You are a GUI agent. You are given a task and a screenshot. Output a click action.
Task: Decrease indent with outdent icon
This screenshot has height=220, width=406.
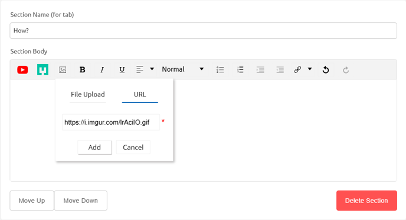click(x=280, y=70)
